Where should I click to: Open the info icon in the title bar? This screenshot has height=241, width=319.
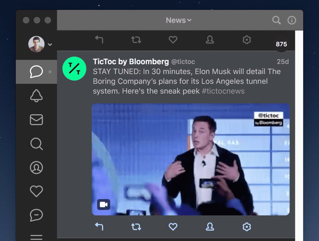[292, 20]
